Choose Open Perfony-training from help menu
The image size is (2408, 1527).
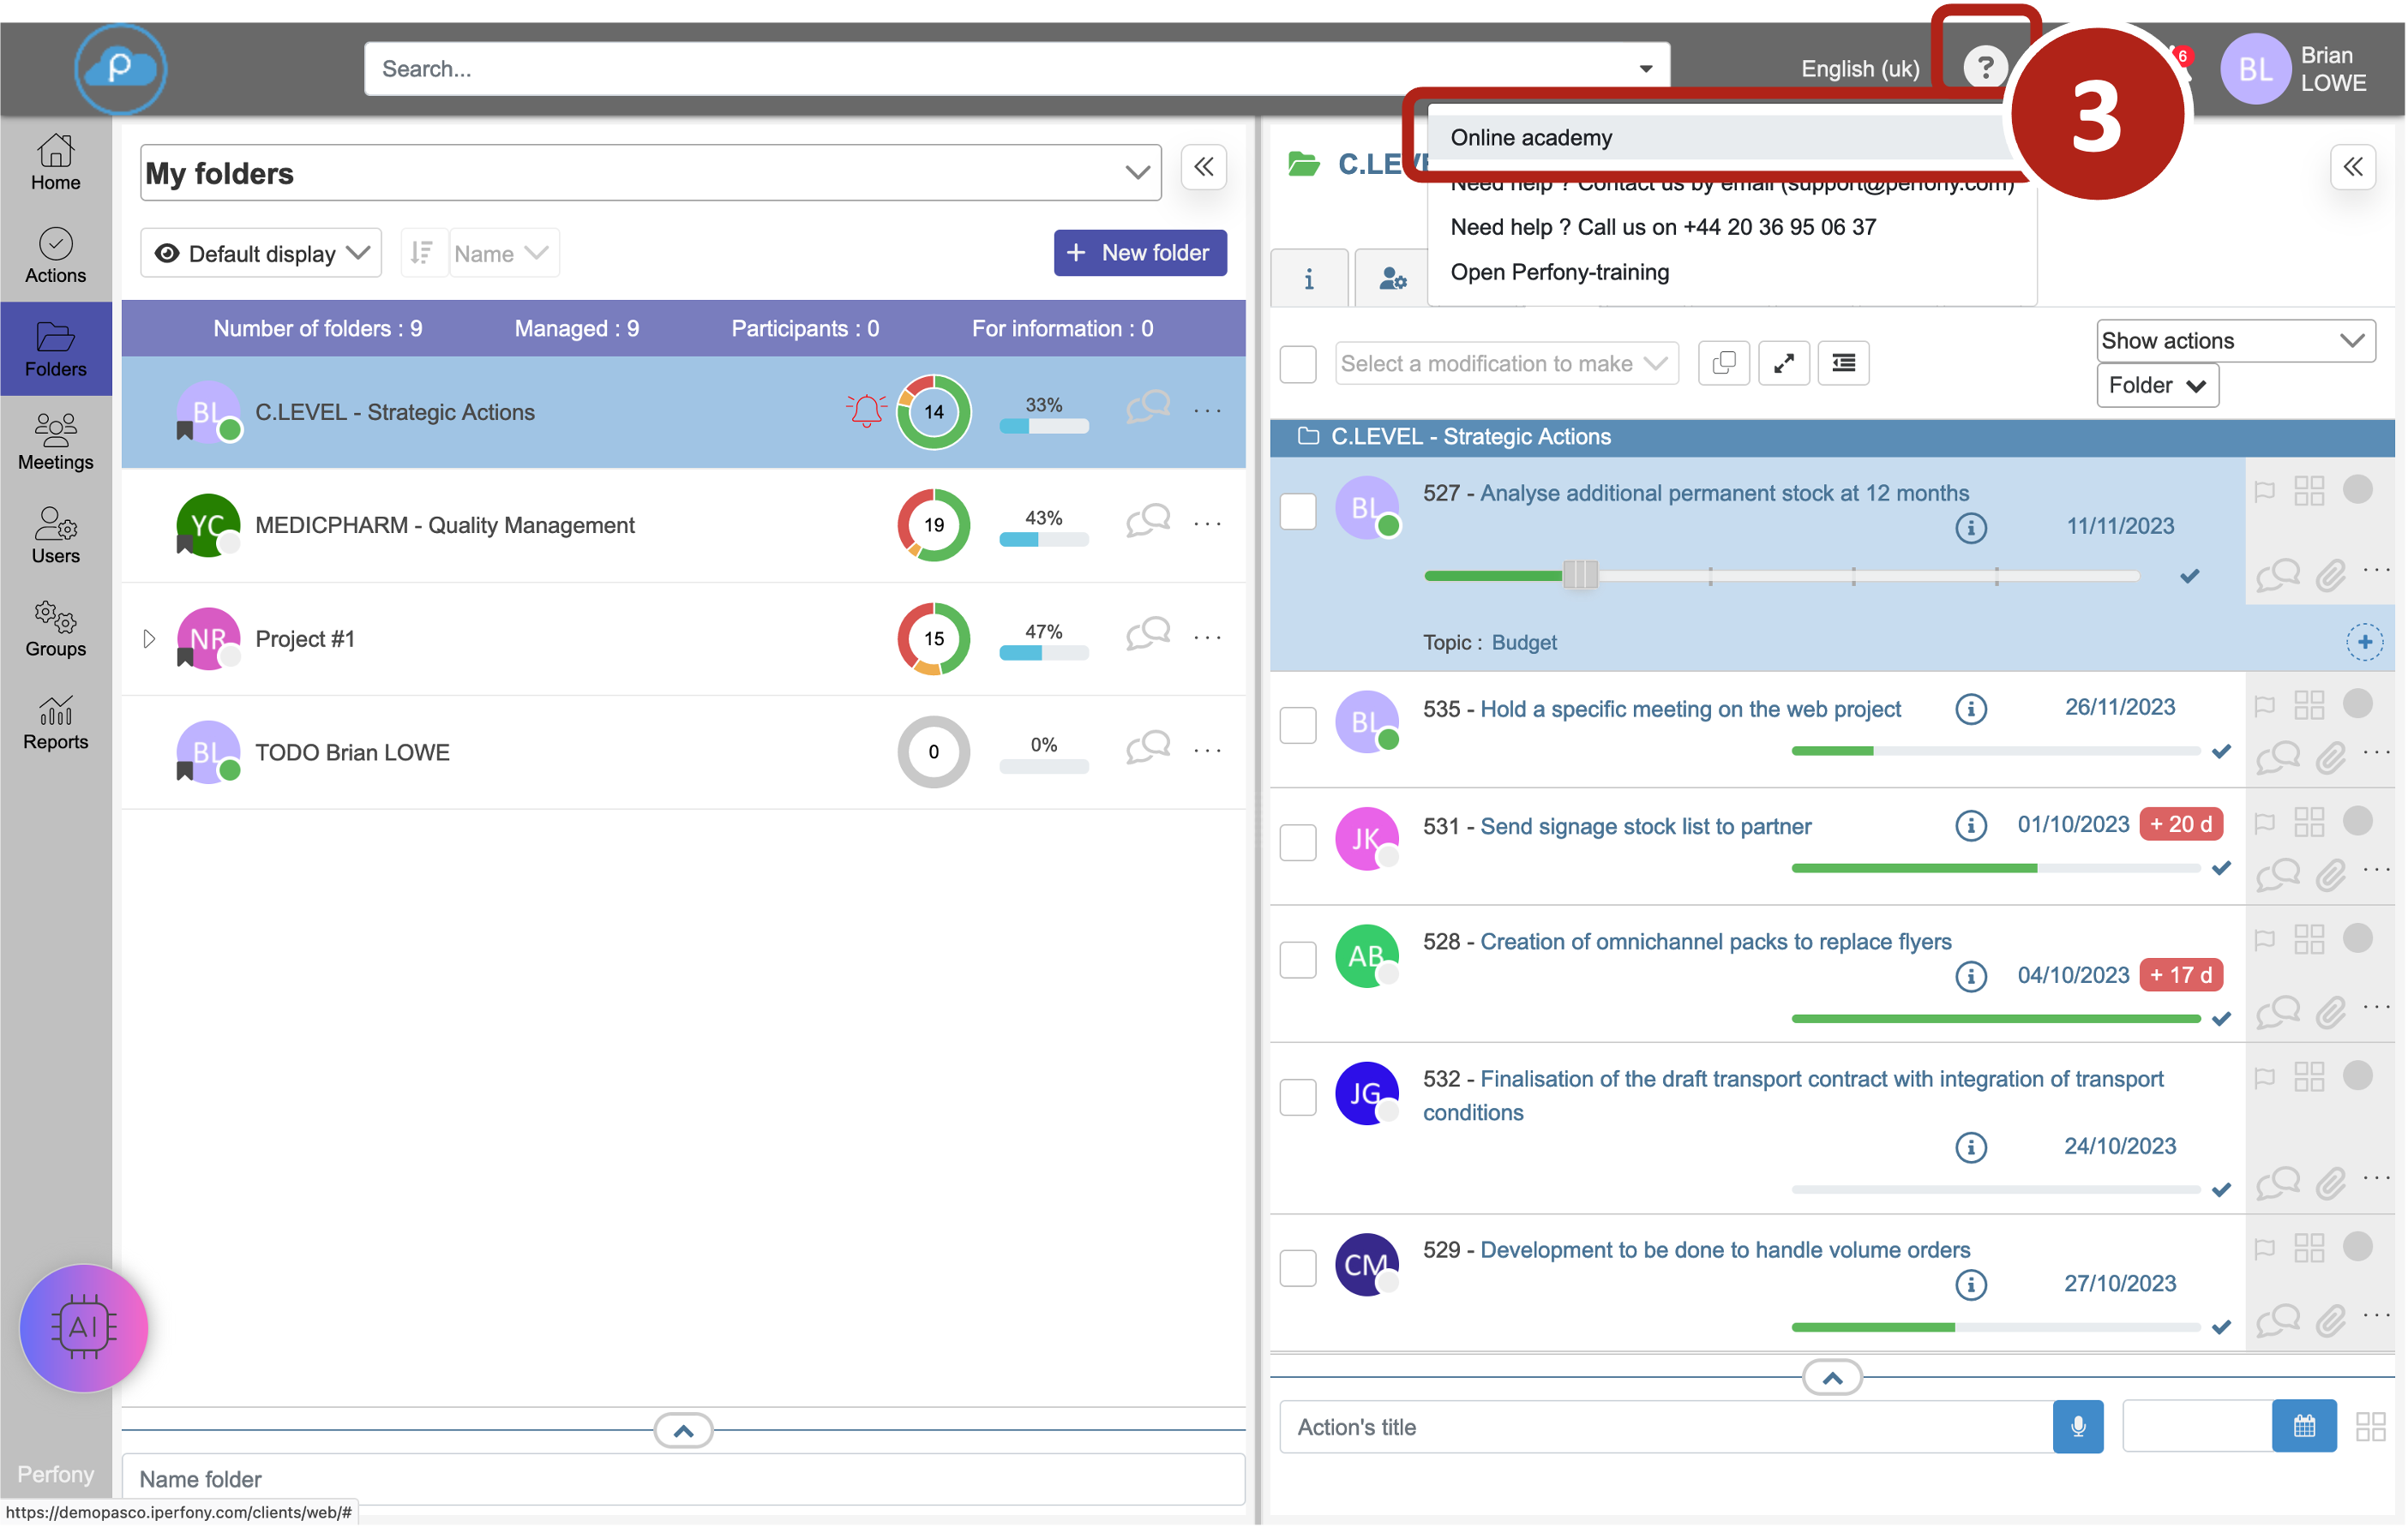[1559, 272]
